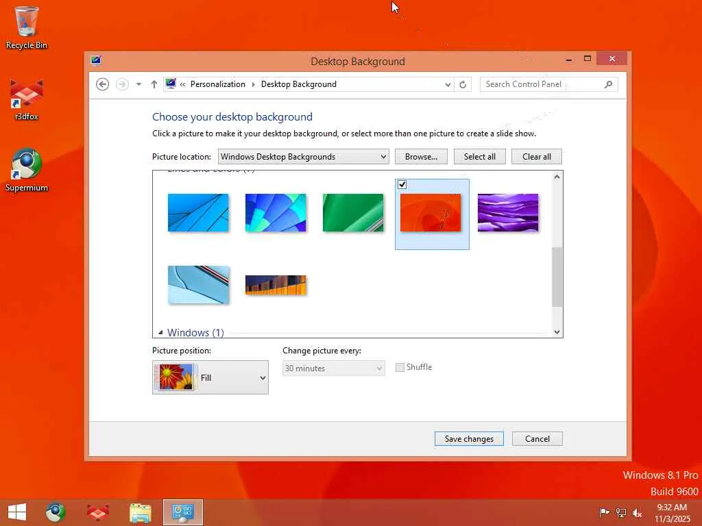Open the Supermium desktop shortcut
The height and width of the screenshot is (526, 702).
click(27, 170)
